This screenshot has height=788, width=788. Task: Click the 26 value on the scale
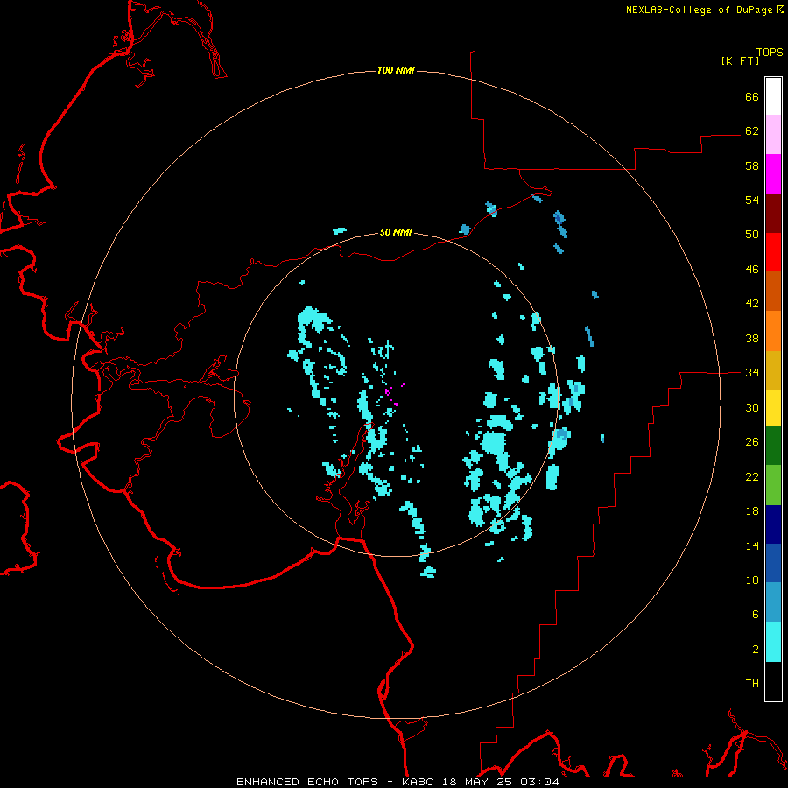coord(752,442)
